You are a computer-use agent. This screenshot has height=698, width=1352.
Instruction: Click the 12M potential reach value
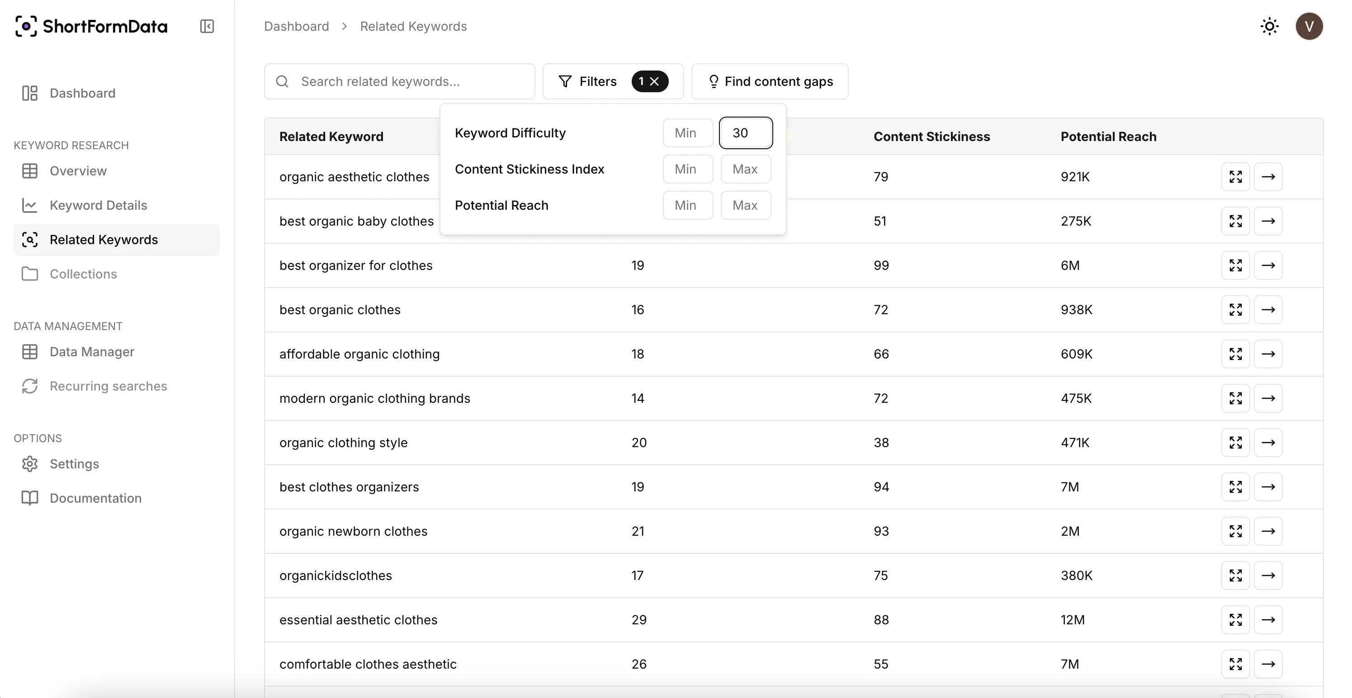[1072, 620]
